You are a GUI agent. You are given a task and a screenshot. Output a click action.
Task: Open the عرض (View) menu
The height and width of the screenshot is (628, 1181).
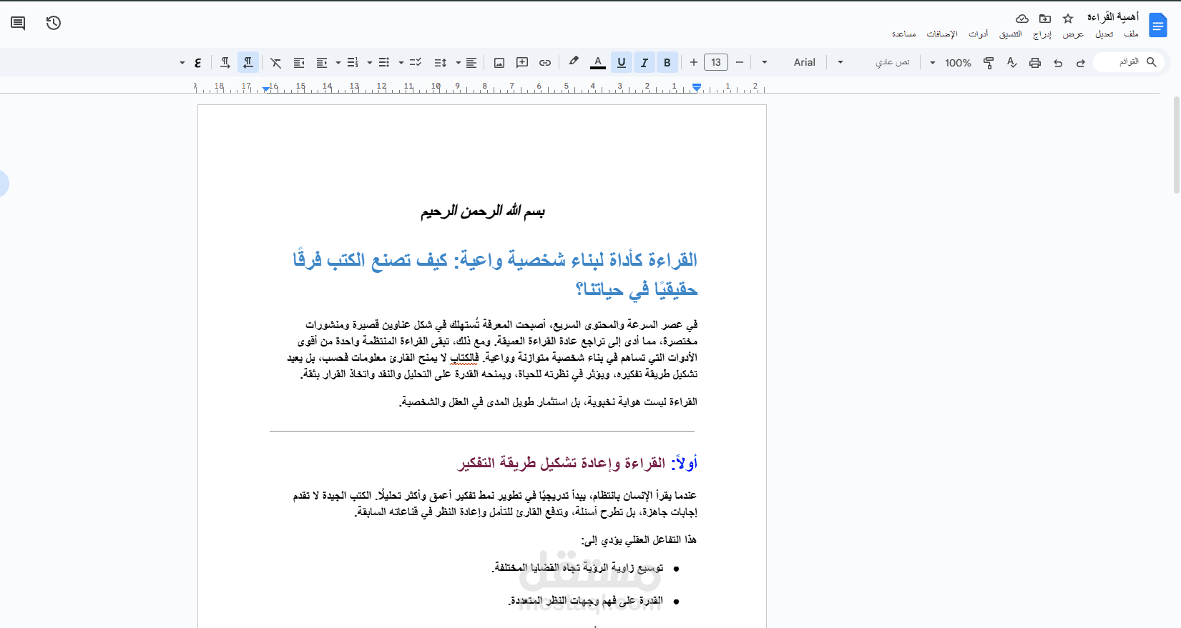coord(1073,34)
